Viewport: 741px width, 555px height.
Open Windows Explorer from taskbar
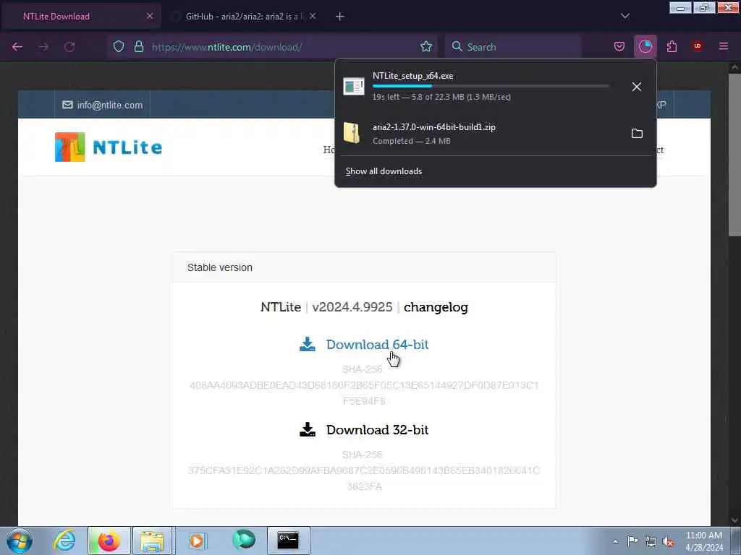[153, 541]
